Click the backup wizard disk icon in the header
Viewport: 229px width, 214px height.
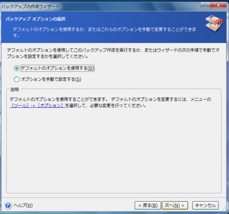click(x=214, y=23)
